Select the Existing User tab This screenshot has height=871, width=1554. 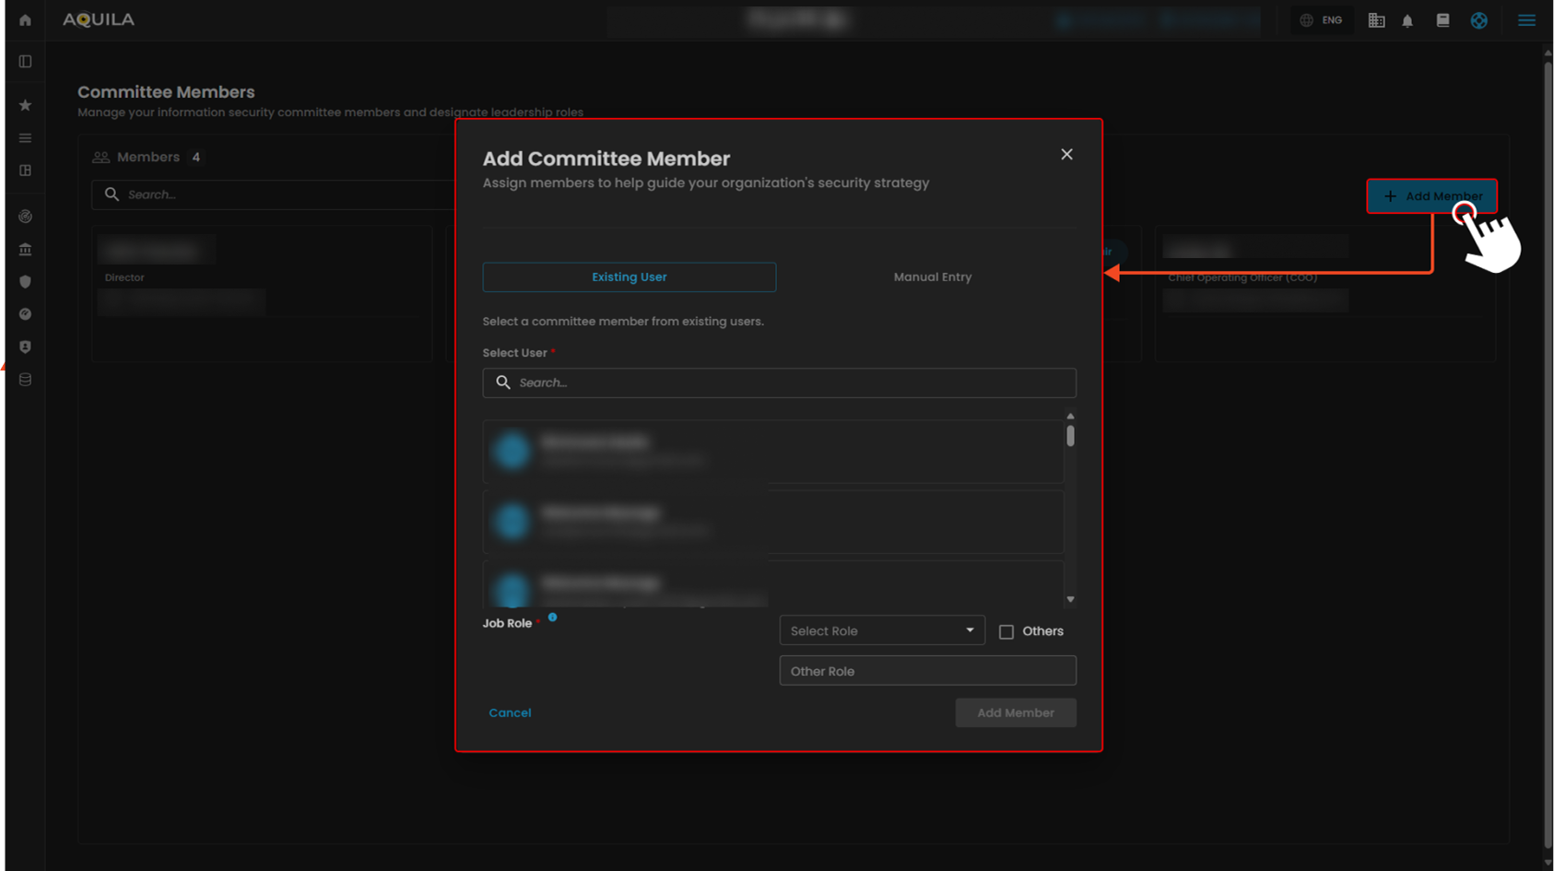coord(629,277)
